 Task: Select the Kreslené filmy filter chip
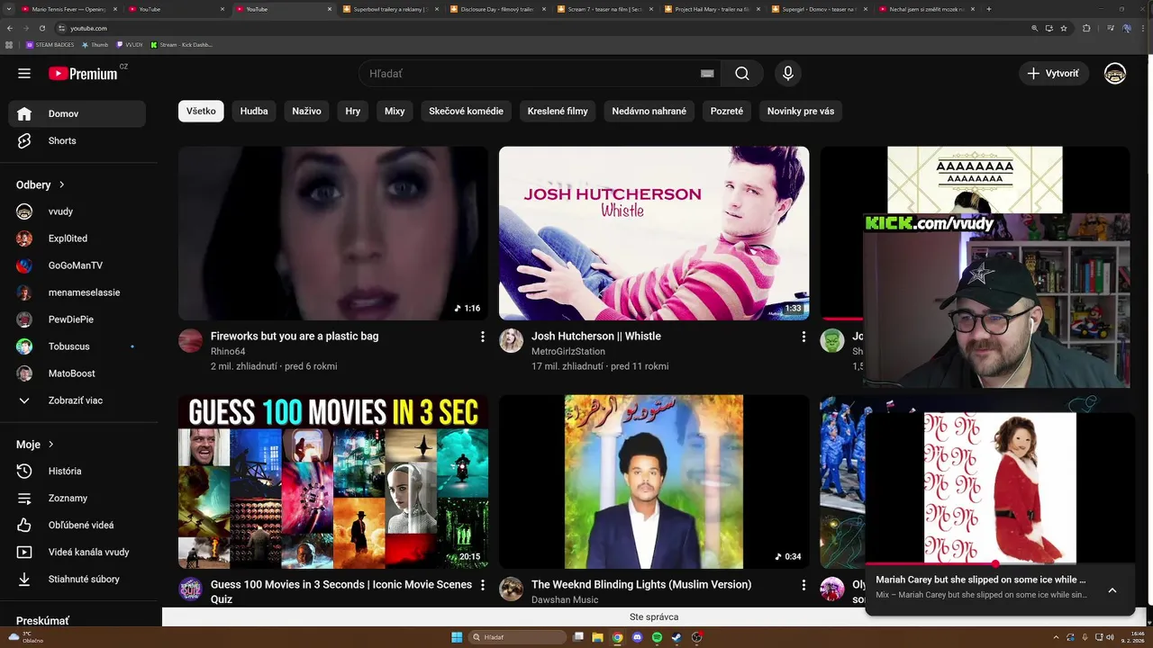(558, 112)
